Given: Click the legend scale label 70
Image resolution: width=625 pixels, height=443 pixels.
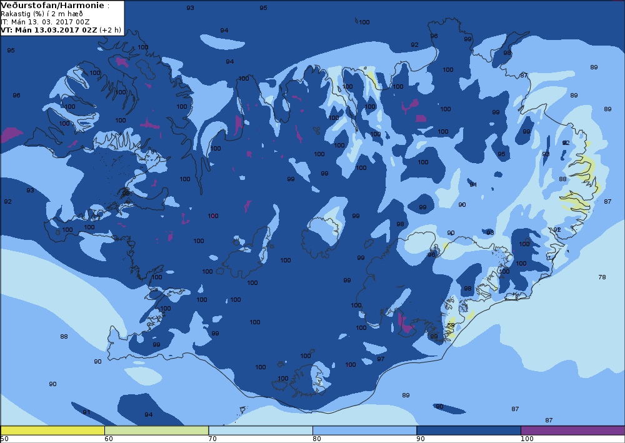Looking at the screenshot, I should [212, 439].
